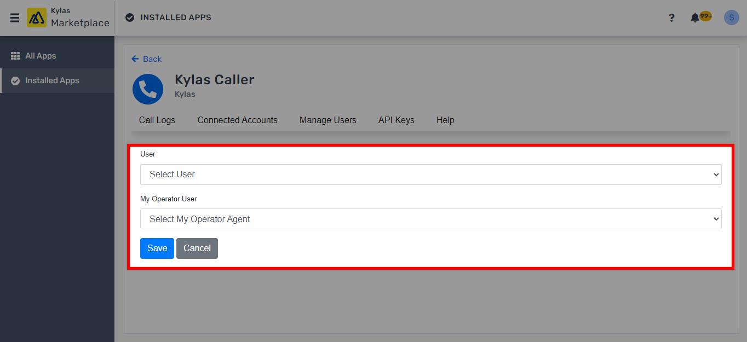
Task: Expand the Select User dropdown
Action: 430,174
